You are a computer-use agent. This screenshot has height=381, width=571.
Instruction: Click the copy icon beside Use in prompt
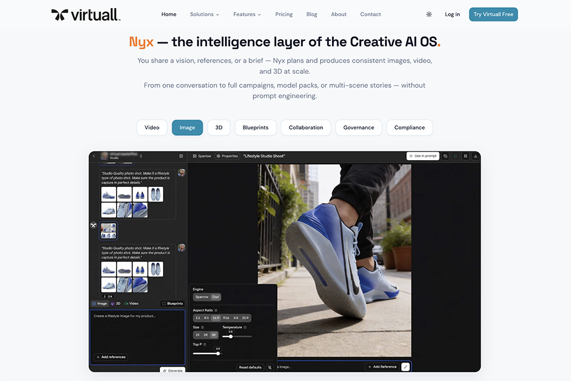[x=445, y=156]
